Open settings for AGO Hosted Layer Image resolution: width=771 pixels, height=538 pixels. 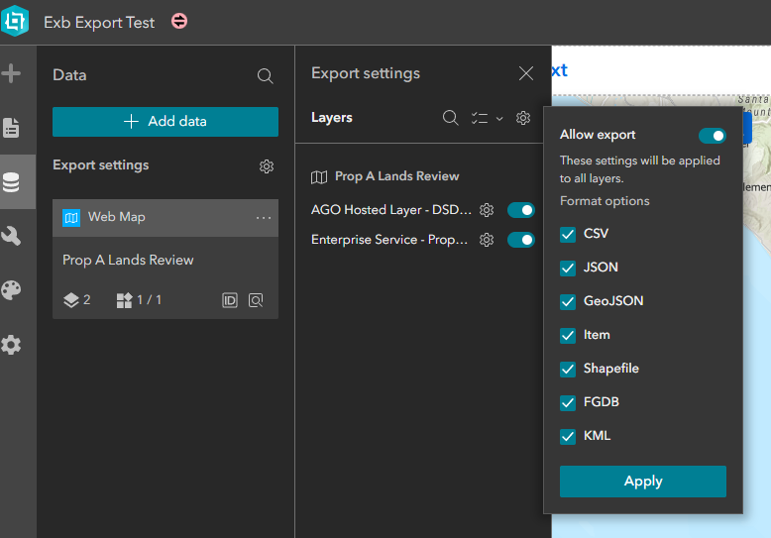pos(487,210)
